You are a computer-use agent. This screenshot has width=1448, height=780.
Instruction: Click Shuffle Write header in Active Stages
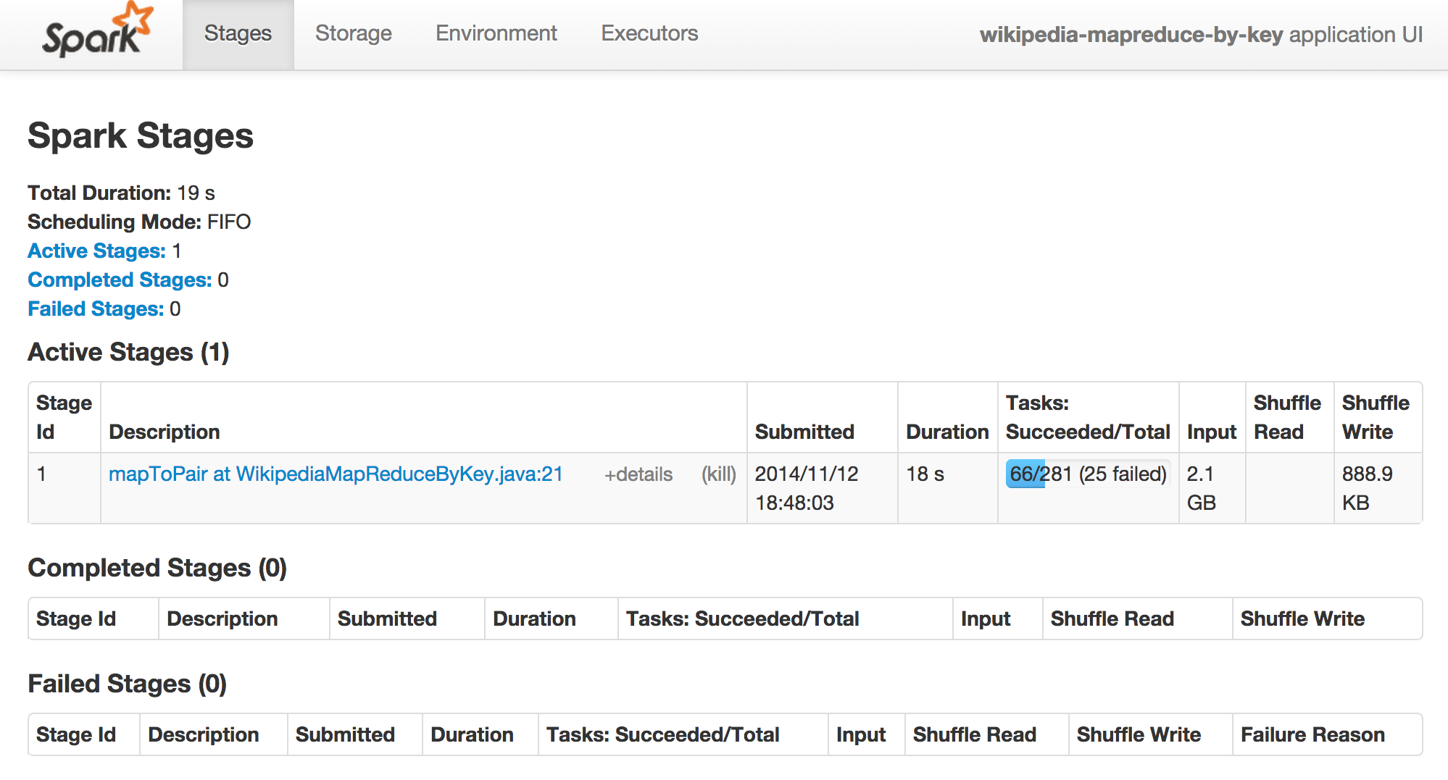pyautogui.click(x=1376, y=417)
